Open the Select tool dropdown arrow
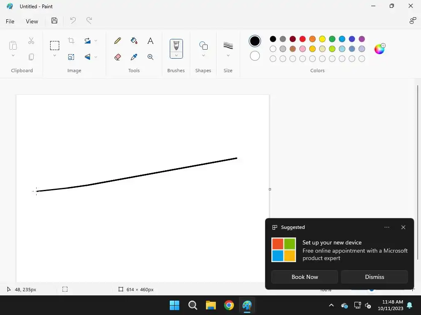Screen dimensions: 421x315 (55, 55)
